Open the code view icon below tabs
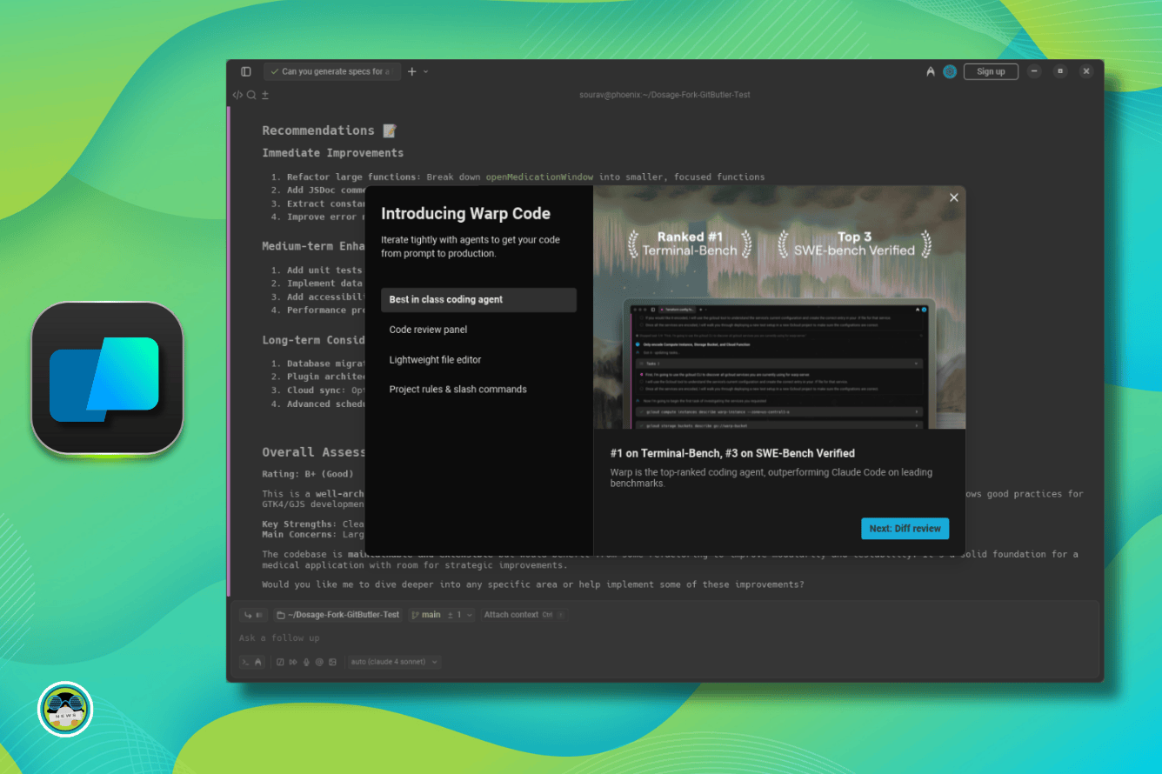Image resolution: width=1162 pixels, height=774 pixels. tap(237, 95)
